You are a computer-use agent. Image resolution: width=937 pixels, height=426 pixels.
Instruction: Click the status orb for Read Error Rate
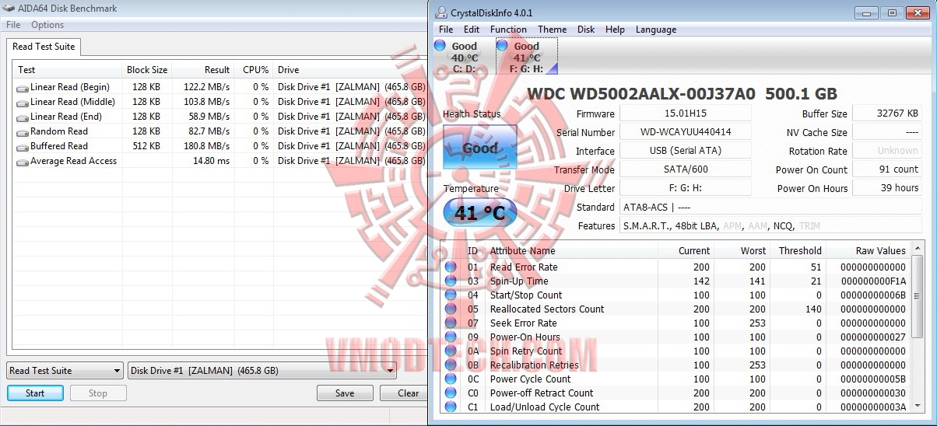pos(450,267)
